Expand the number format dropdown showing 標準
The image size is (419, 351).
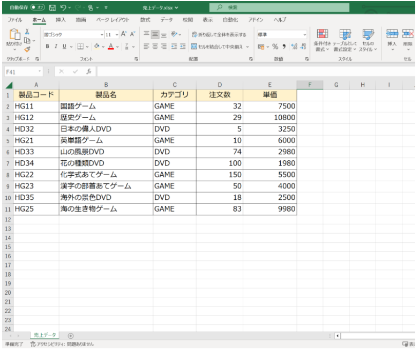tap(305, 35)
